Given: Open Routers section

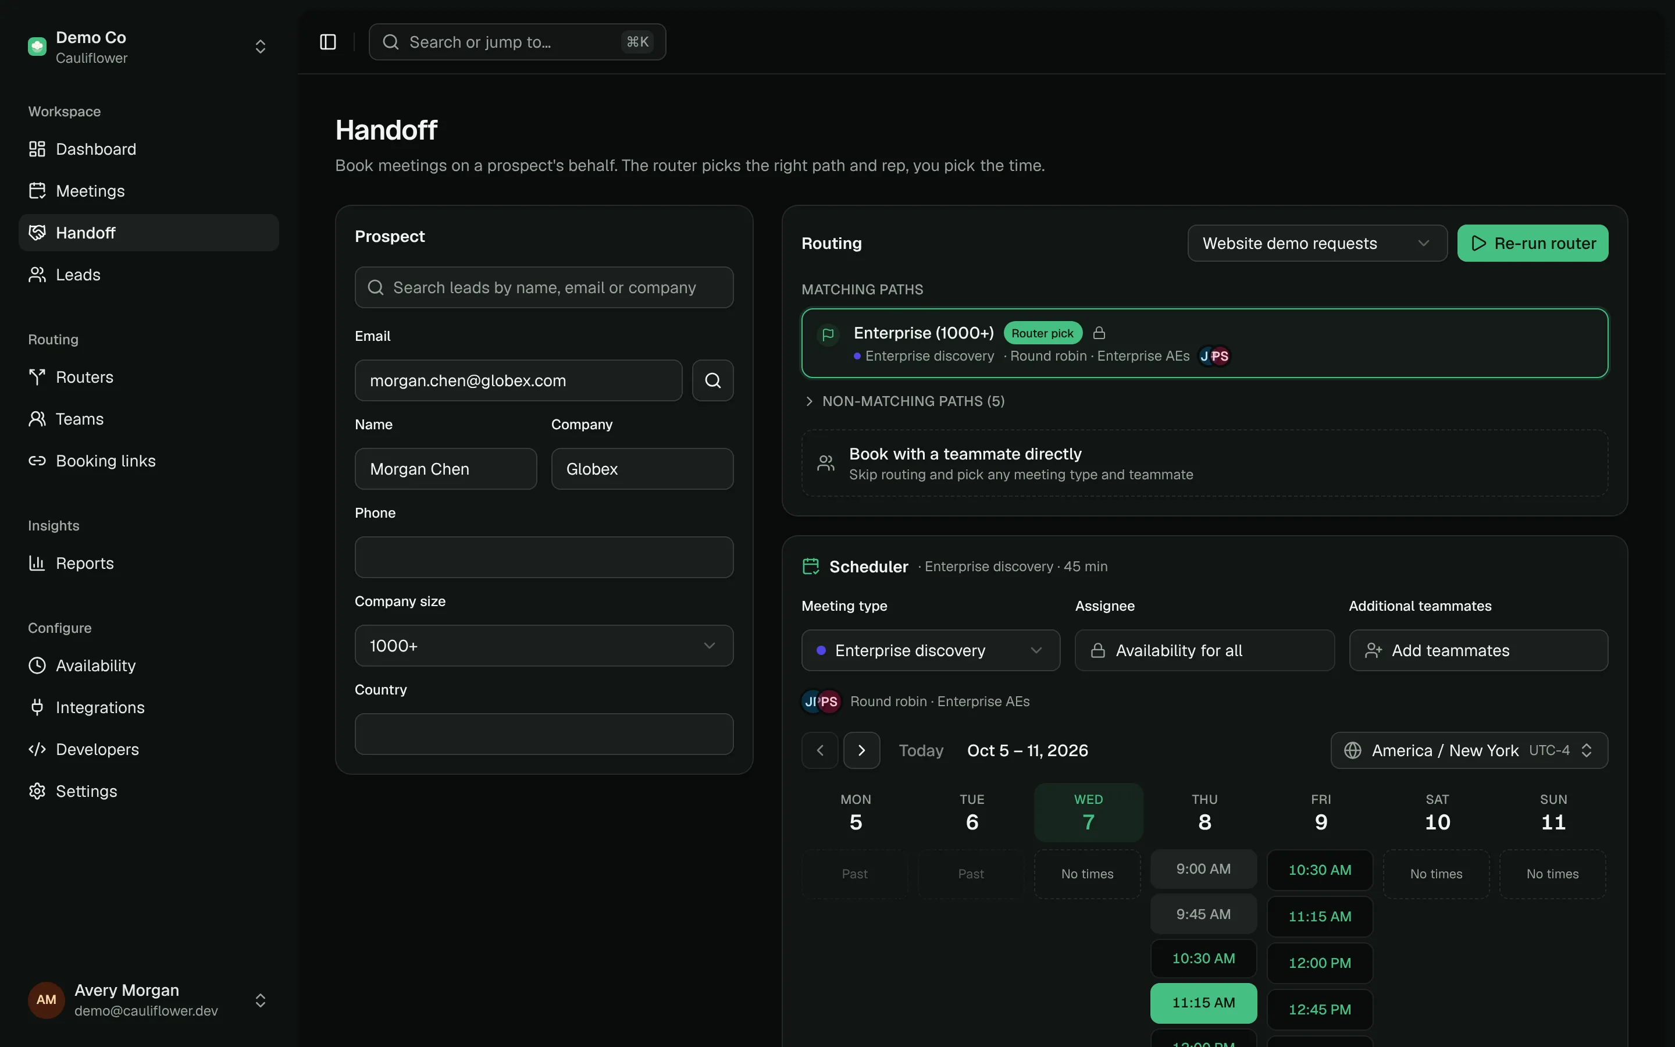Looking at the screenshot, I should point(149,378).
